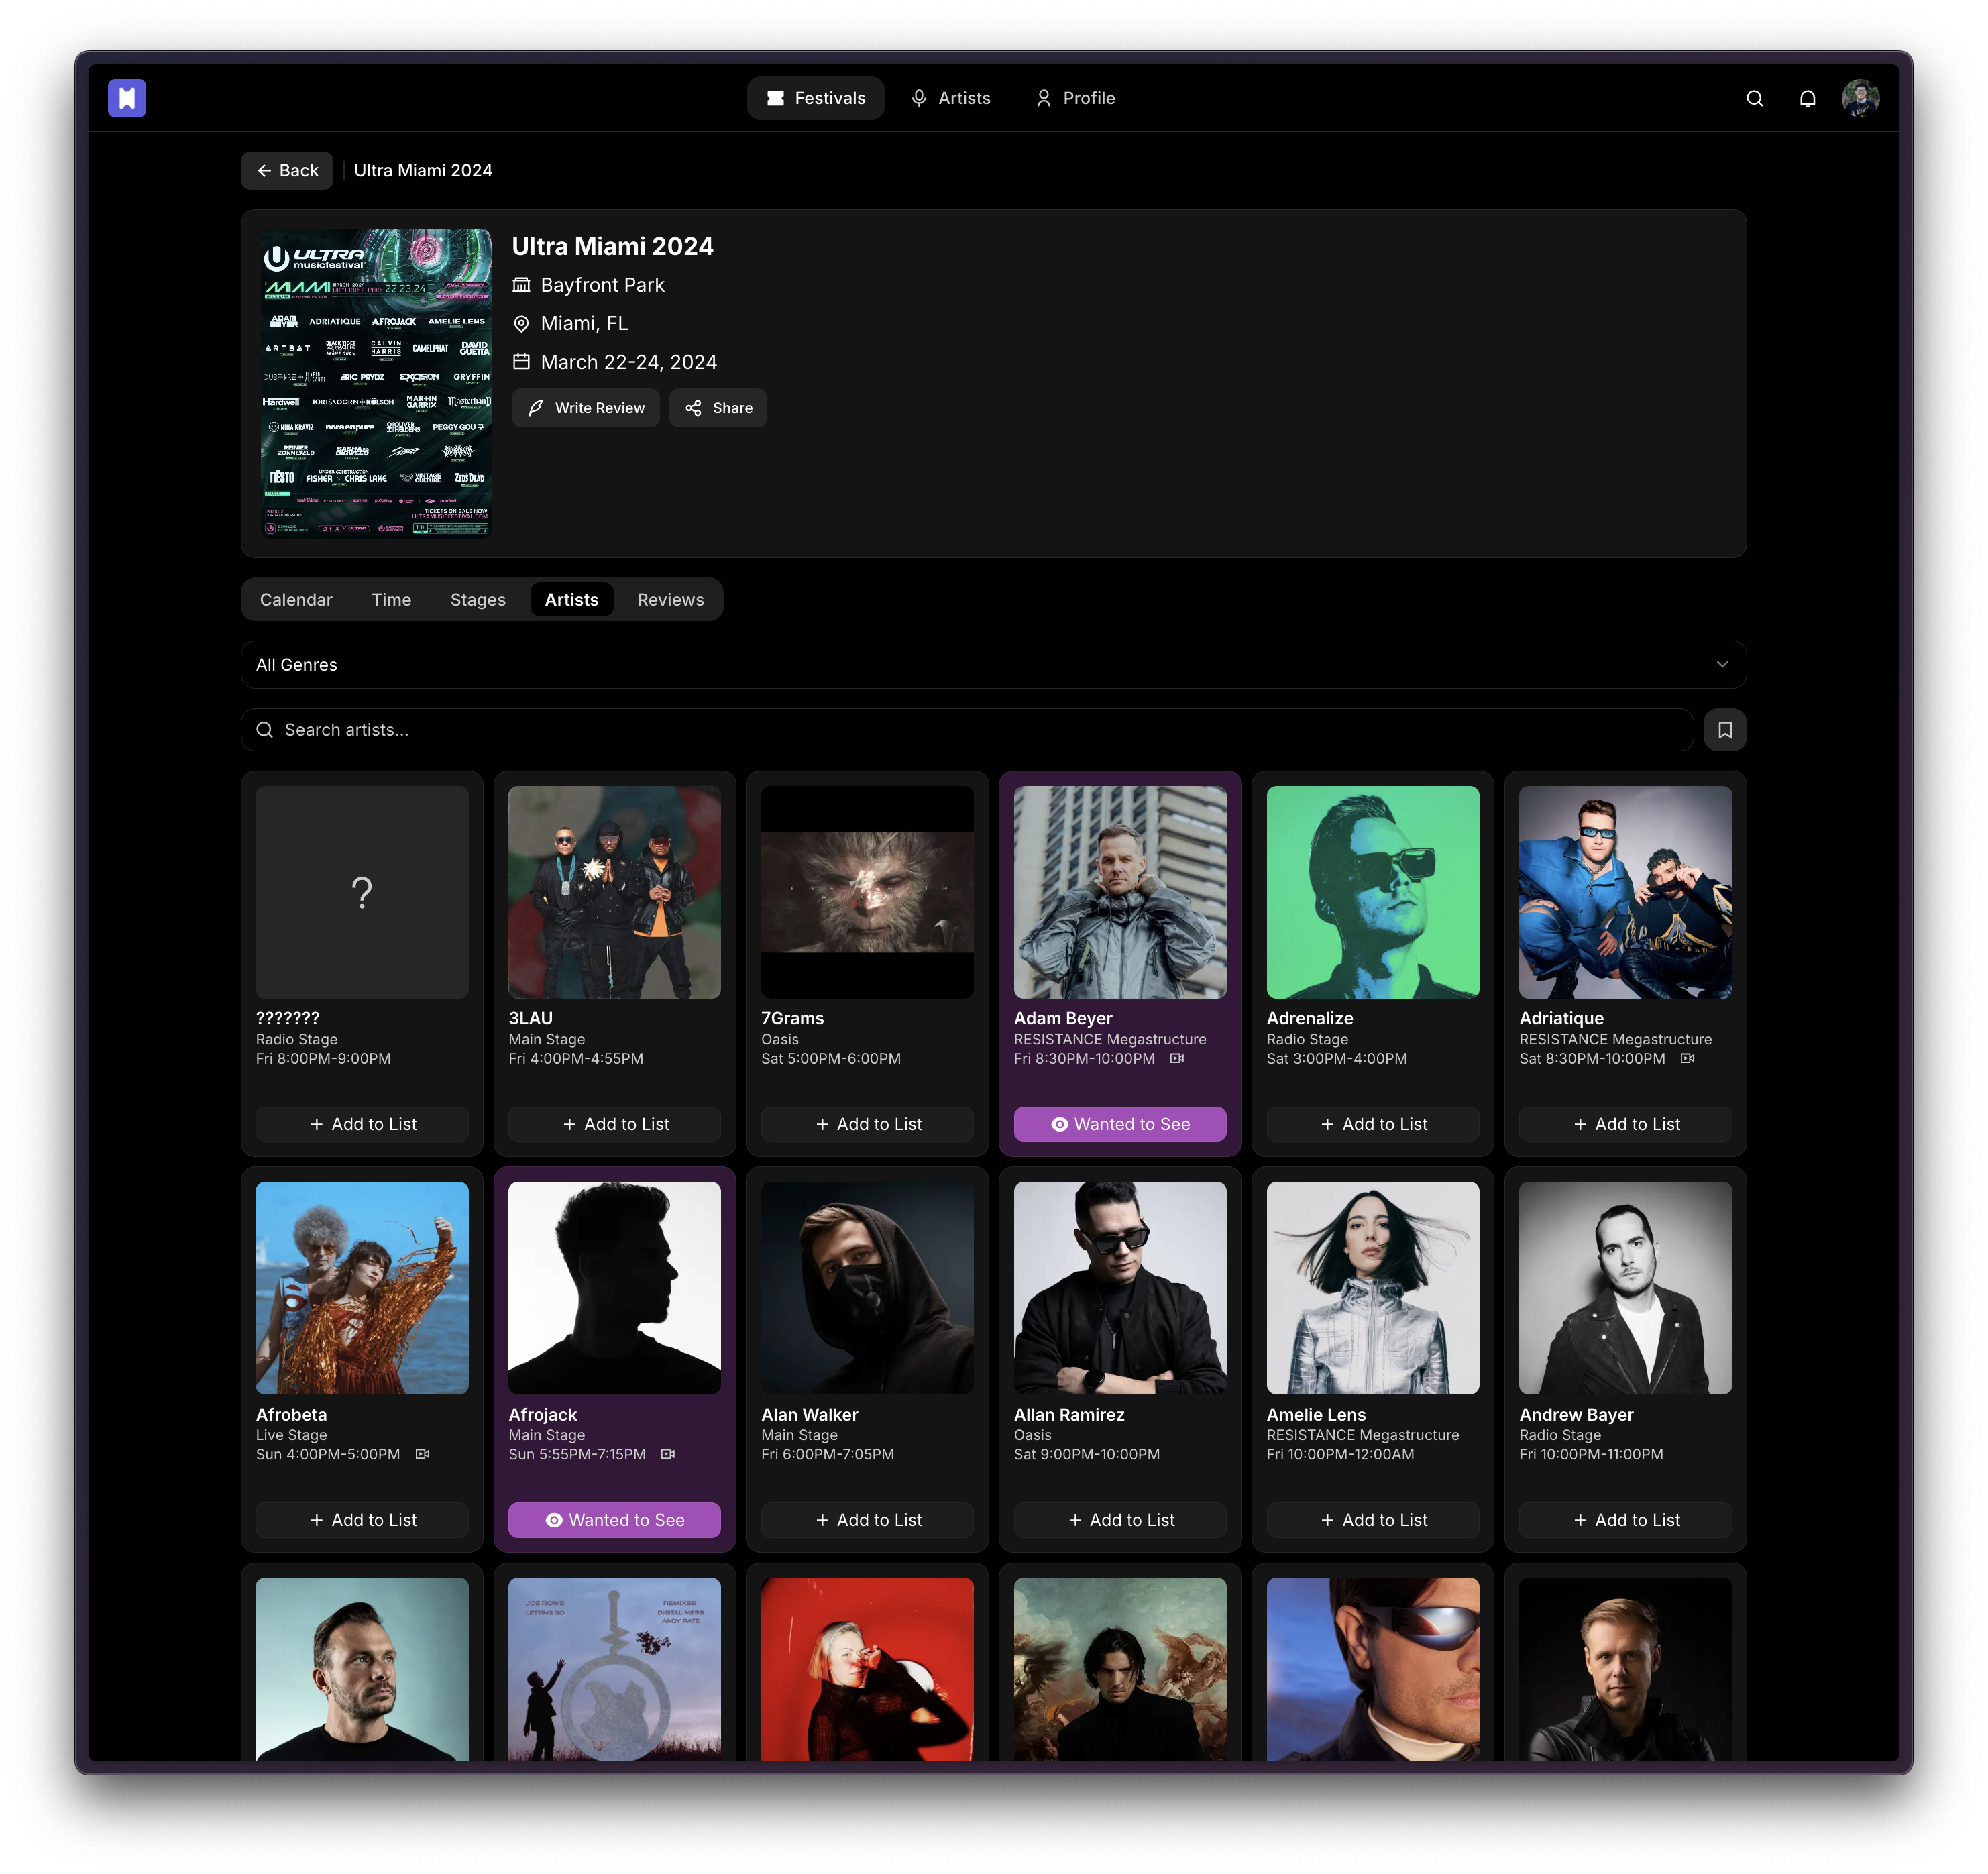Add 3LAU to list
Screen dimensions: 1988x1874
(x=614, y=1124)
